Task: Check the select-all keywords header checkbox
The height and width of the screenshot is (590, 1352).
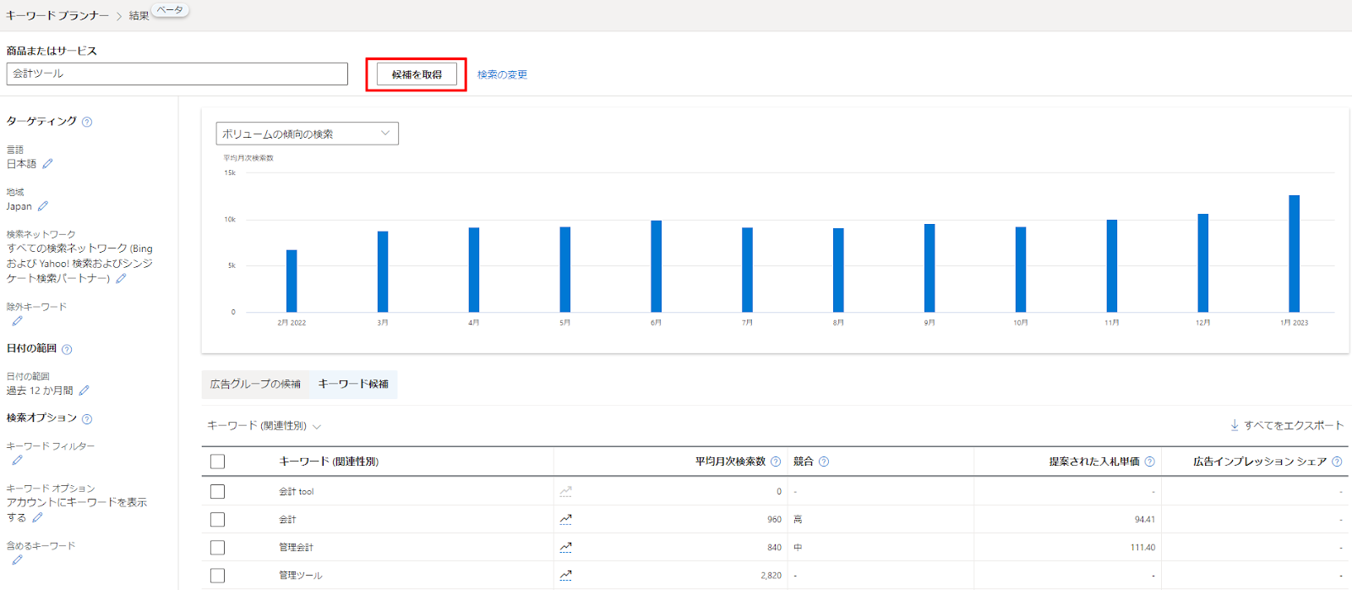Action: [218, 462]
